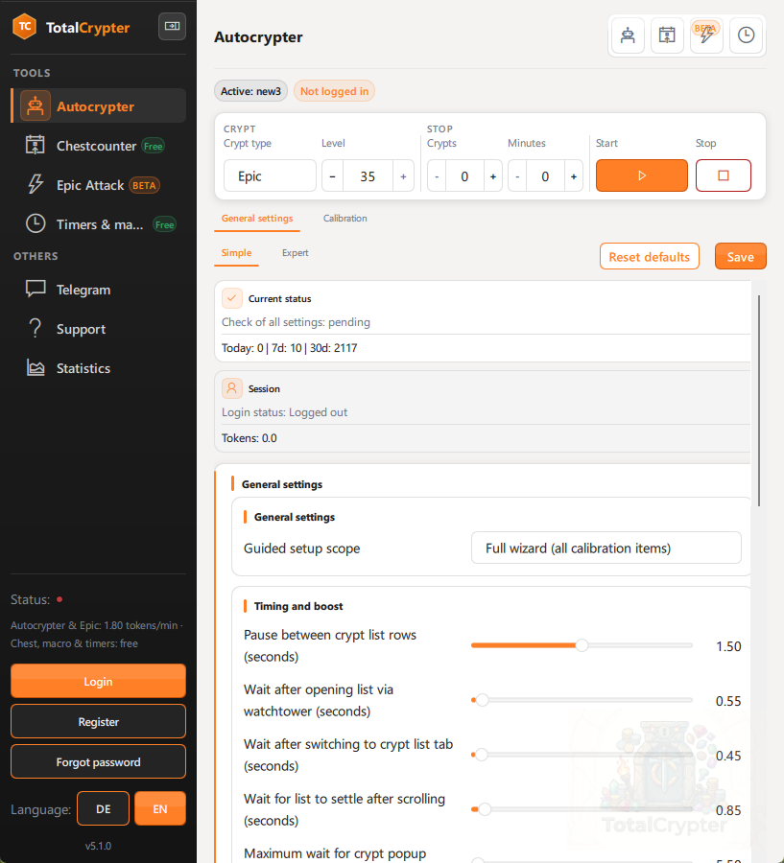
Task: Decrease the stop Crypts count
Action: [437, 176]
